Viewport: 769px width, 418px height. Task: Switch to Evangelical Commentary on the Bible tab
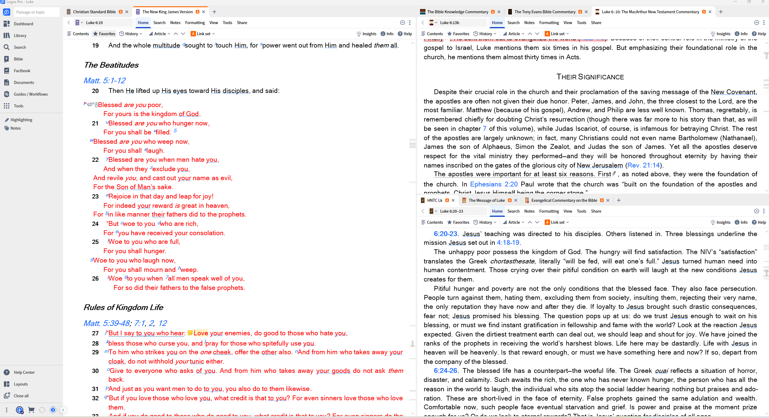click(x=564, y=200)
